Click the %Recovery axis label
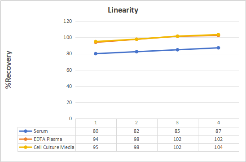This screenshot has height=162, width=246. [9, 70]
